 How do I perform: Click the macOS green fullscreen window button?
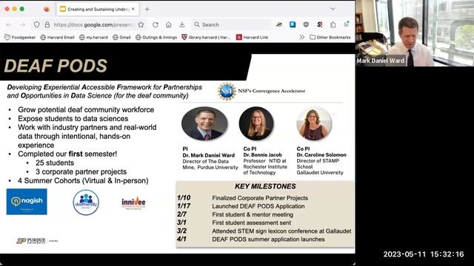coord(21,9)
